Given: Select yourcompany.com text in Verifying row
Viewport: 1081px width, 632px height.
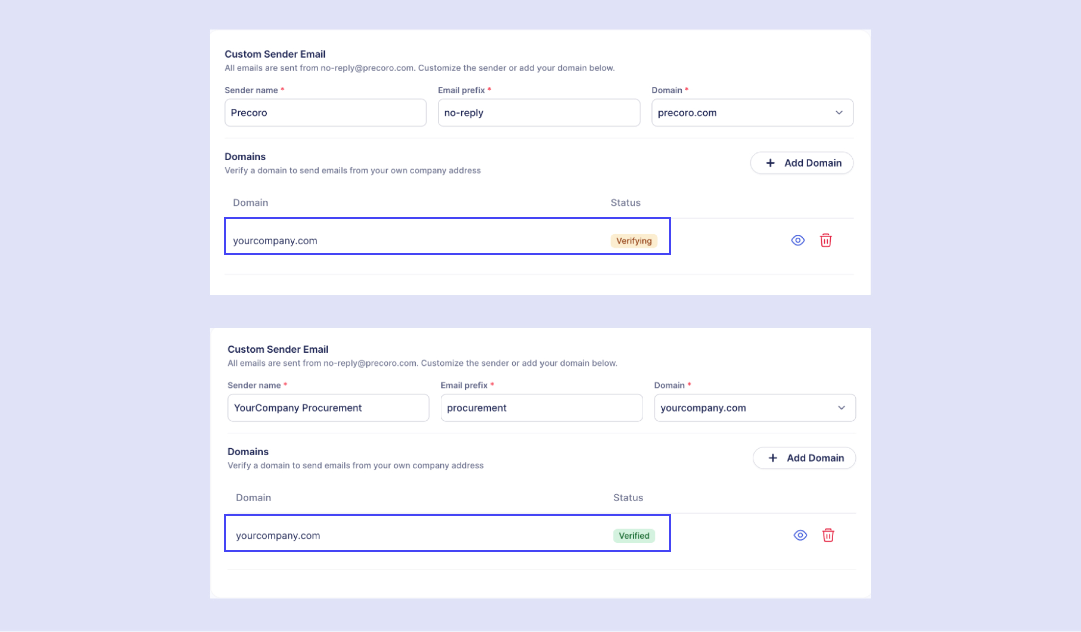Looking at the screenshot, I should click(275, 241).
